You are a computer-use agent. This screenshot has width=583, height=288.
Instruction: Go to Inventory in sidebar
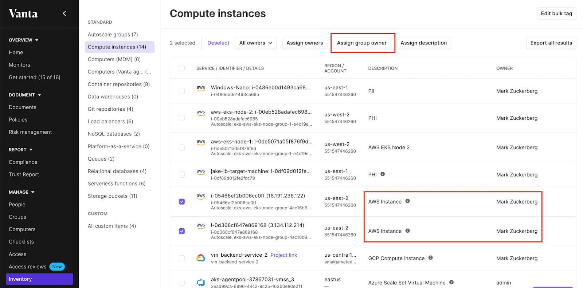pyautogui.click(x=39, y=279)
